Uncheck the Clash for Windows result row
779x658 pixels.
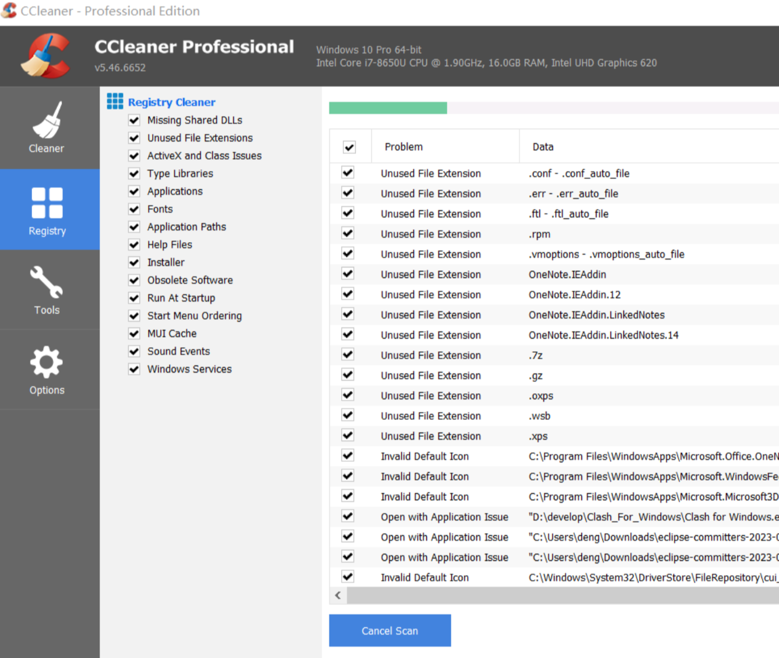pyautogui.click(x=348, y=516)
